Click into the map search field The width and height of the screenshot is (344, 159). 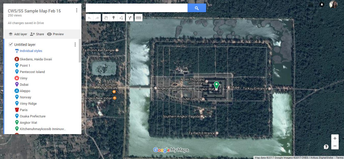click(x=137, y=8)
